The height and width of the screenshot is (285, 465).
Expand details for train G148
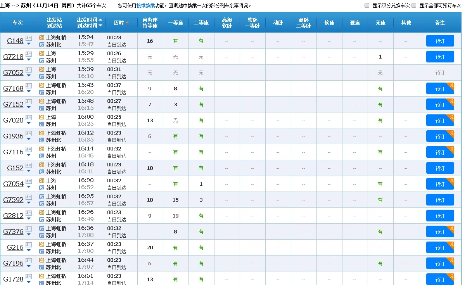tap(29, 44)
